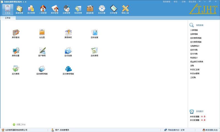This screenshot has width=220, height=132.
Task: Click the network connection status icon
Action: pyautogui.click(x=166, y=130)
